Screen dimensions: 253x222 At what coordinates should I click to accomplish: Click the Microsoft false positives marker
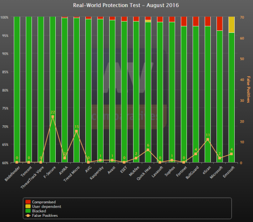point(220,158)
